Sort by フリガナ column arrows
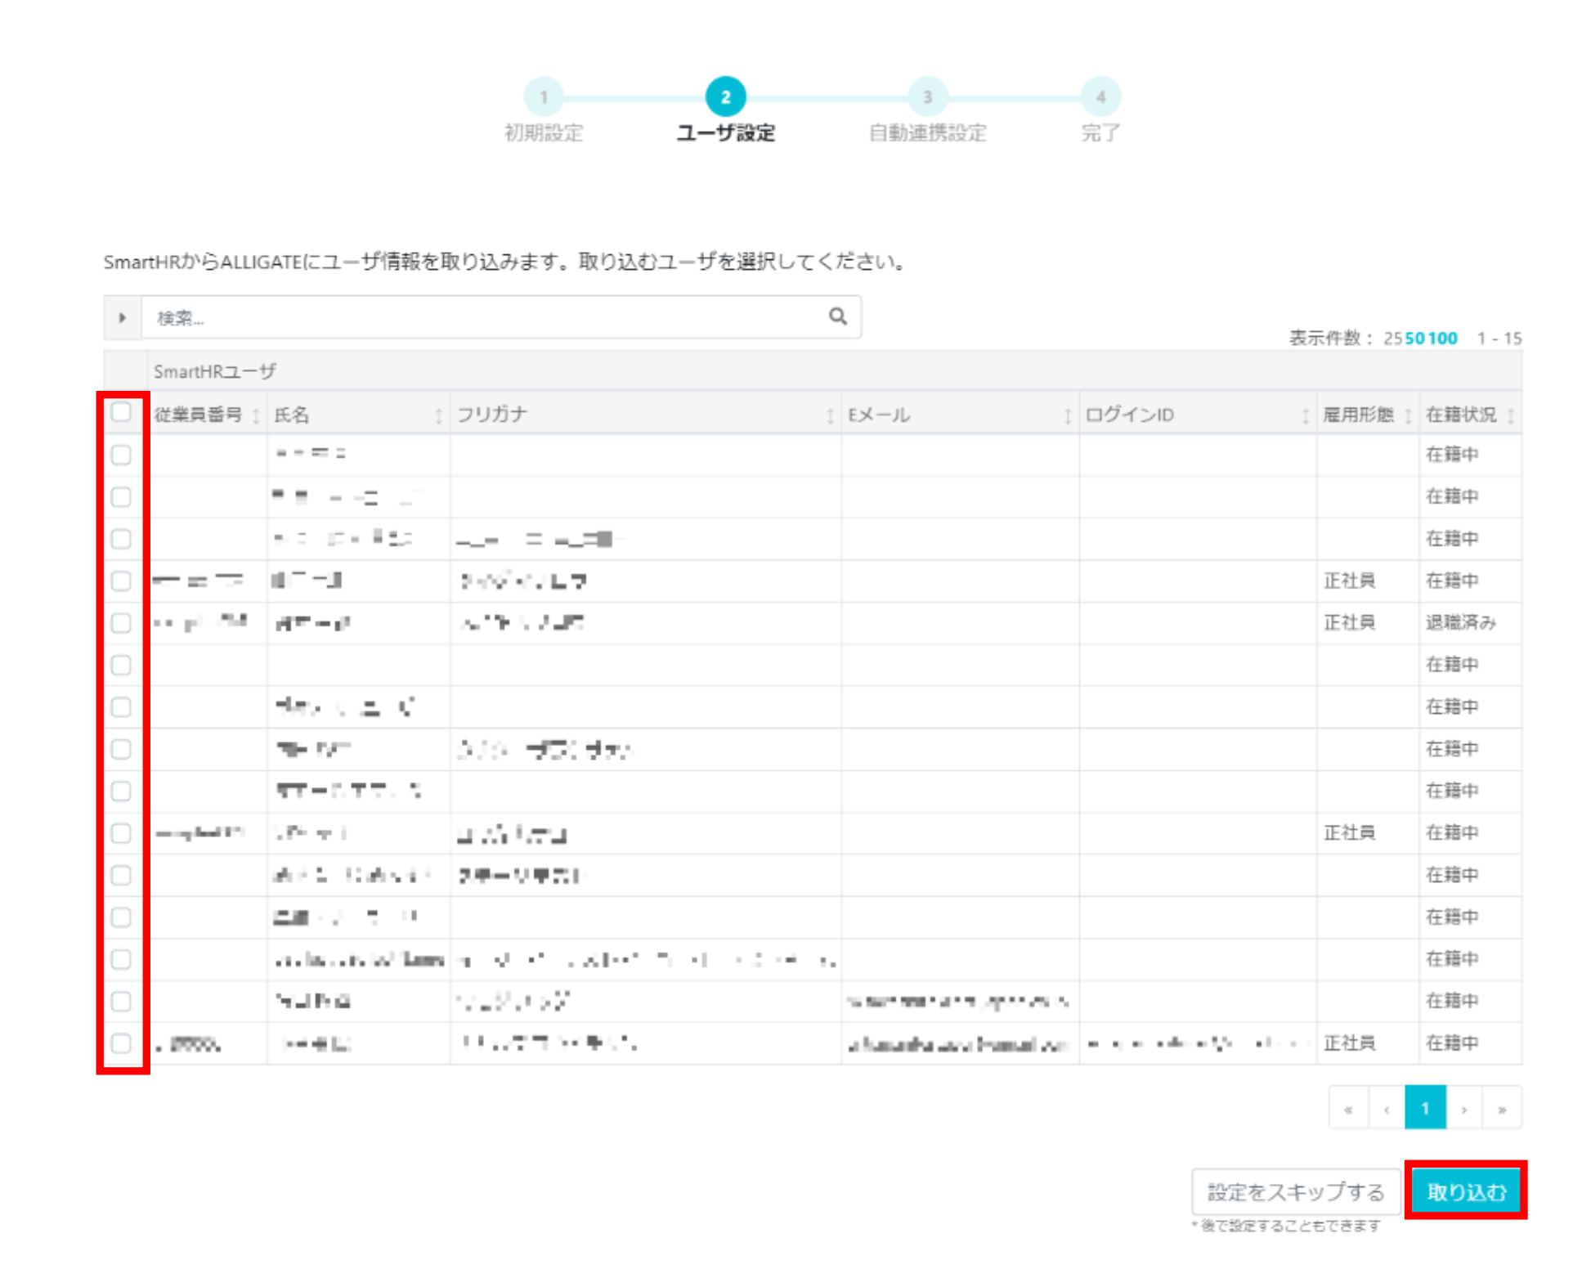Viewport: 1591px width, 1278px height. 830,416
